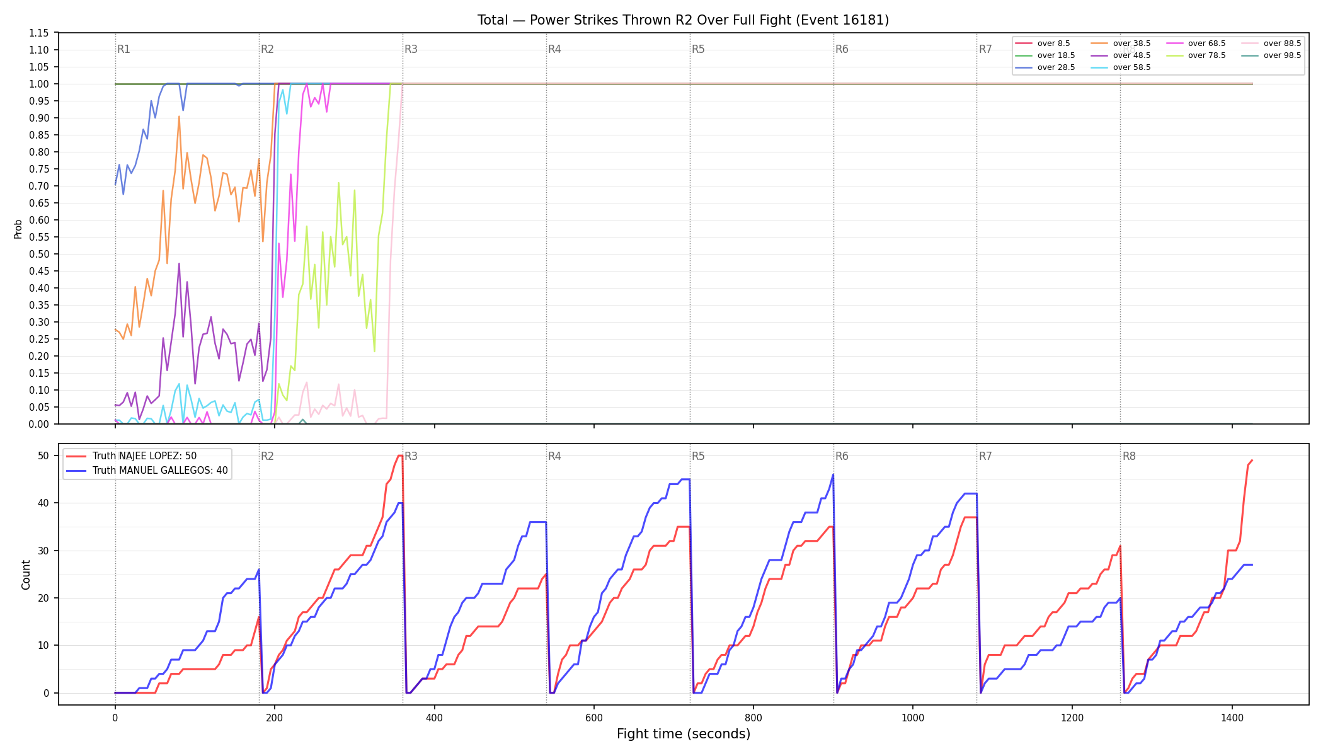Click the 400 tick on fight time axis
The width and height of the screenshot is (1323, 756).
pyautogui.click(x=434, y=718)
